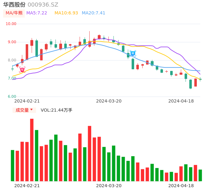Screen dimensions: 215x190
Task: Click the last green volume bar on the right
Action: point(200,176)
